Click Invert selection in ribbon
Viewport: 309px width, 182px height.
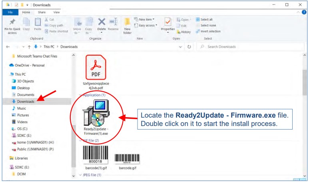209,31
